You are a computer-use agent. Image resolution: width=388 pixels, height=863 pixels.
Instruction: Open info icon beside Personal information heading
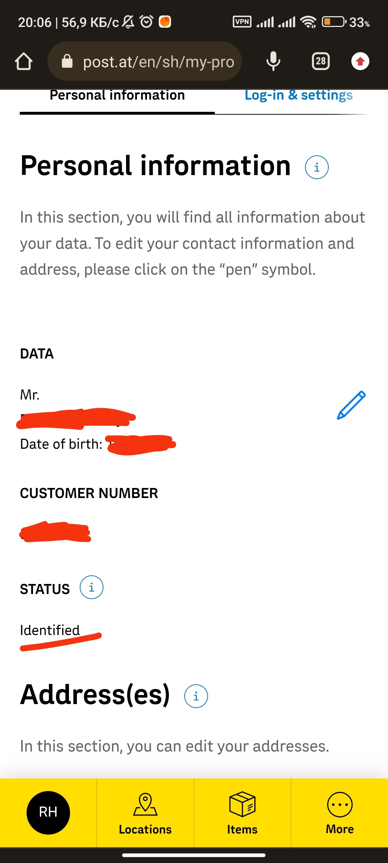[317, 167]
